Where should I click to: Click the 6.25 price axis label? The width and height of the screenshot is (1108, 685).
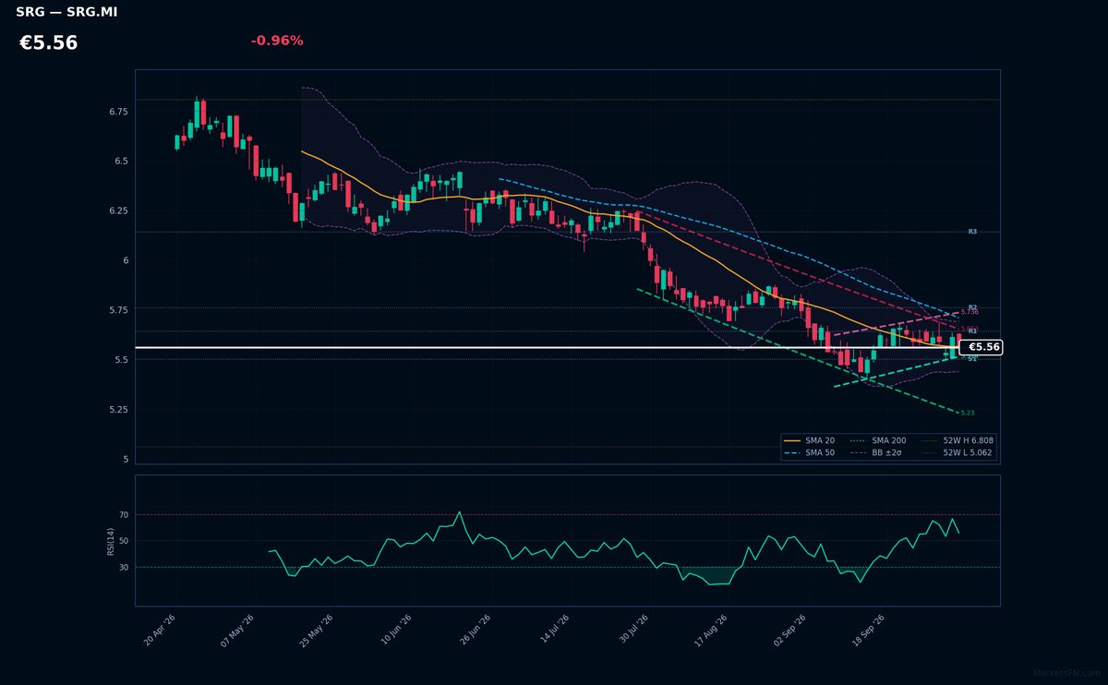pos(118,210)
